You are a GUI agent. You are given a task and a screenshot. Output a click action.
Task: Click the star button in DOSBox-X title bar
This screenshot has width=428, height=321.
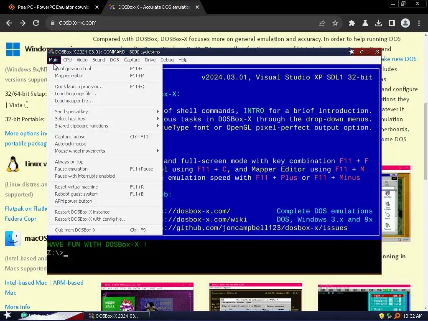click(351, 51)
